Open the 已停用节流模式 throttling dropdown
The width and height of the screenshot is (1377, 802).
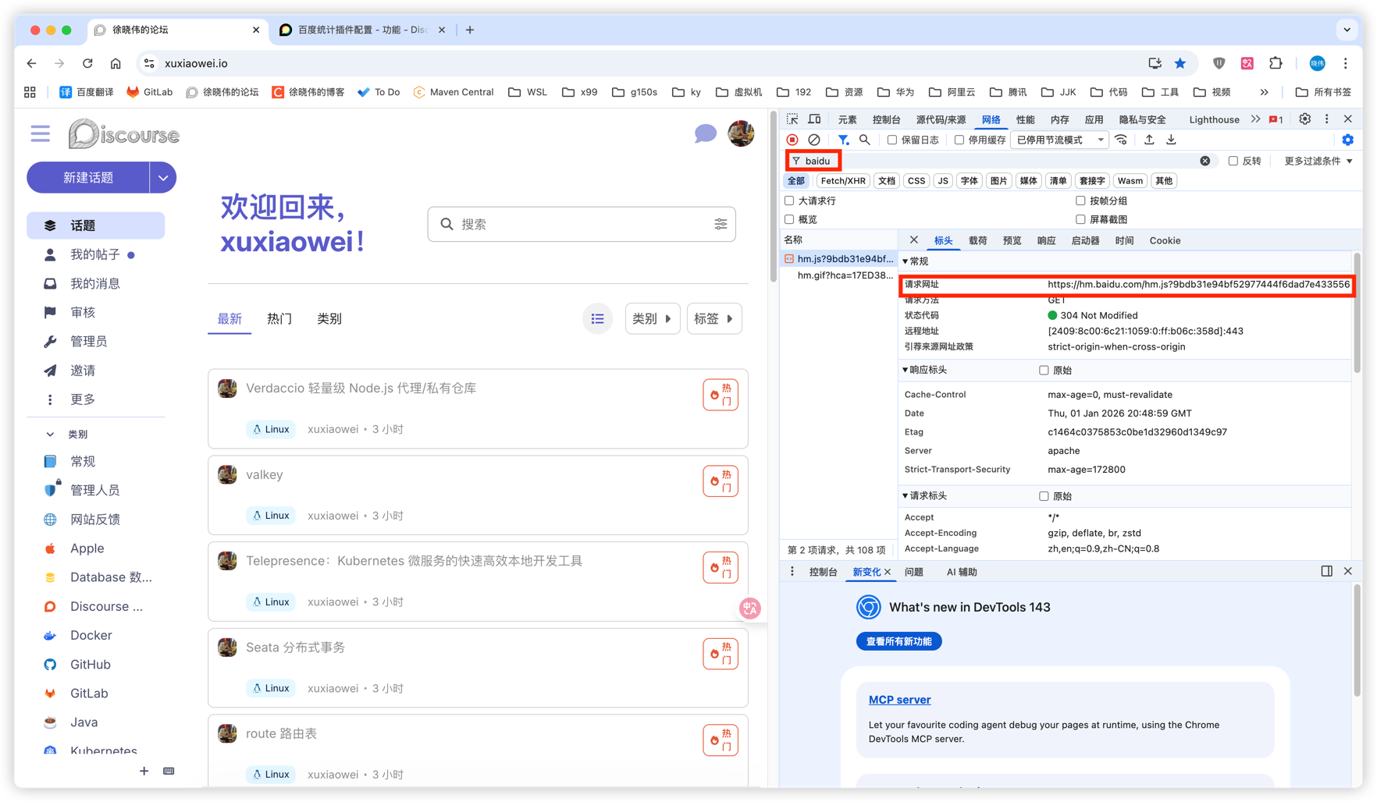pyautogui.click(x=1060, y=140)
